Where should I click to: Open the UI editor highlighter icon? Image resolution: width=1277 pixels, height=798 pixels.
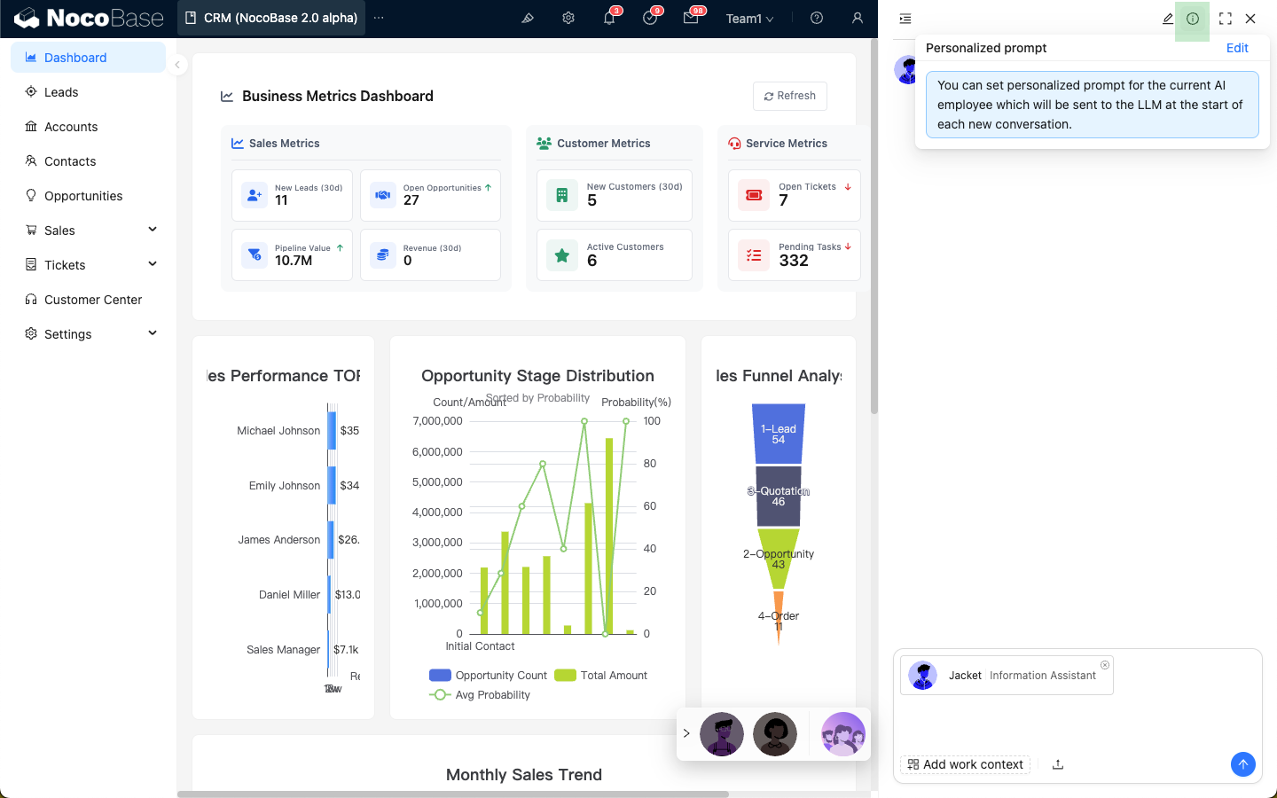[528, 18]
